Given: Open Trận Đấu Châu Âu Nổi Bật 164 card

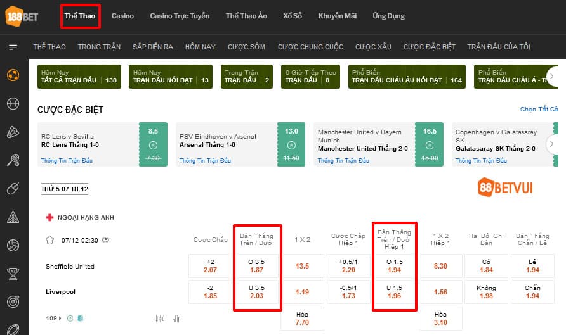Looking at the screenshot, I should point(407,77).
